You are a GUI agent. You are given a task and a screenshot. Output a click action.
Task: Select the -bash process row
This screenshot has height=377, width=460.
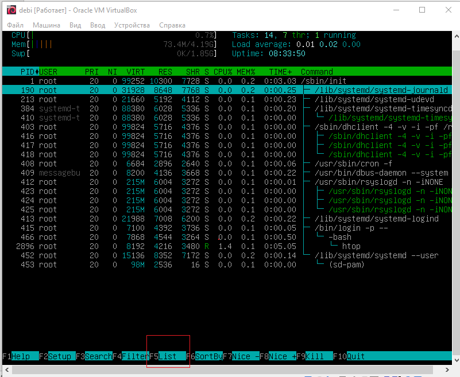(x=227, y=237)
